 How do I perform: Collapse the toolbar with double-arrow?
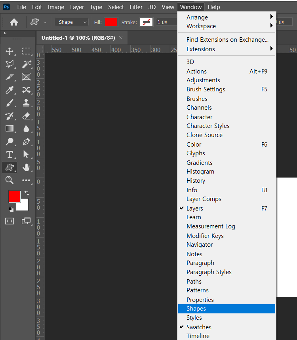click(x=5, y=33)
